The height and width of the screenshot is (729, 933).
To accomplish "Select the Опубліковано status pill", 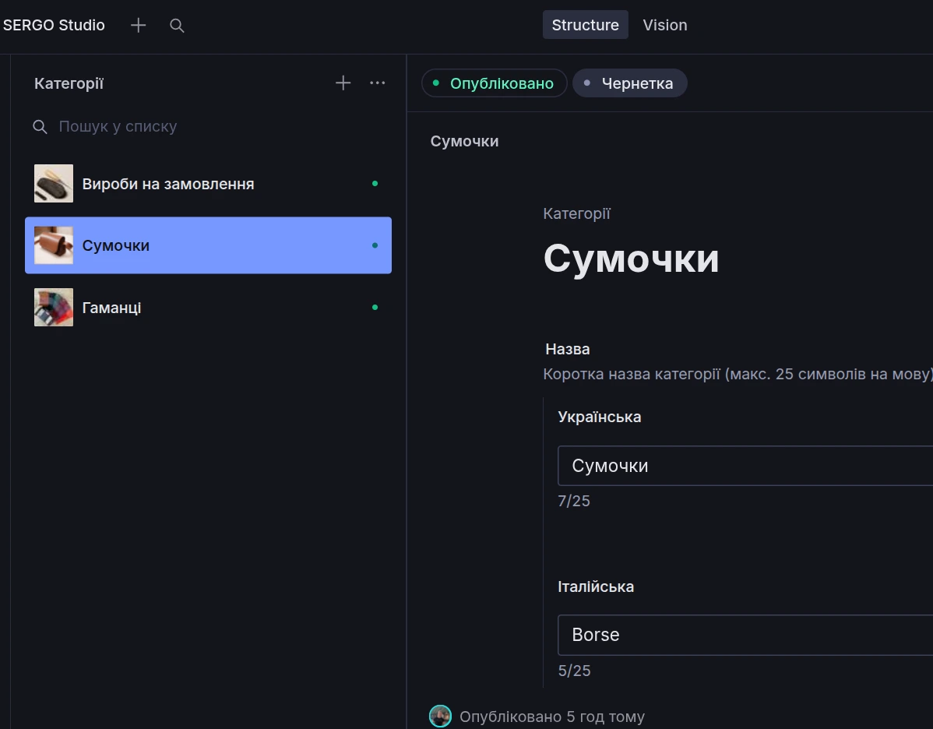I will pos(494,83).
